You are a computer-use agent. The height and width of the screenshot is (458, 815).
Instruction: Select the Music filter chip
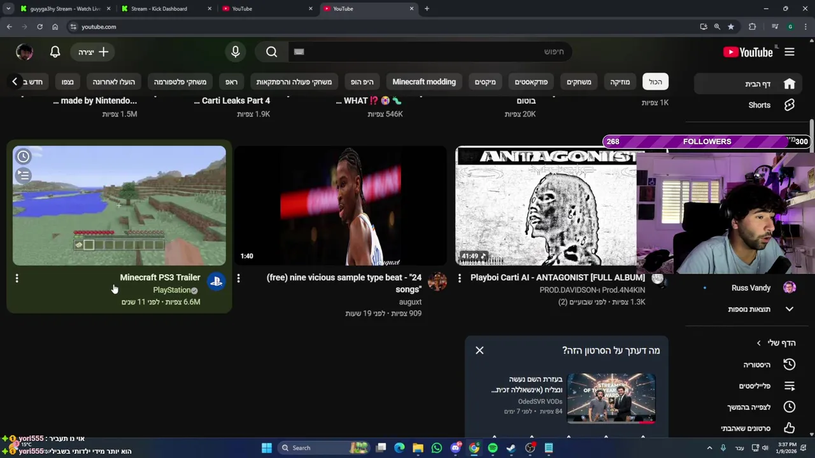[620, 81]
